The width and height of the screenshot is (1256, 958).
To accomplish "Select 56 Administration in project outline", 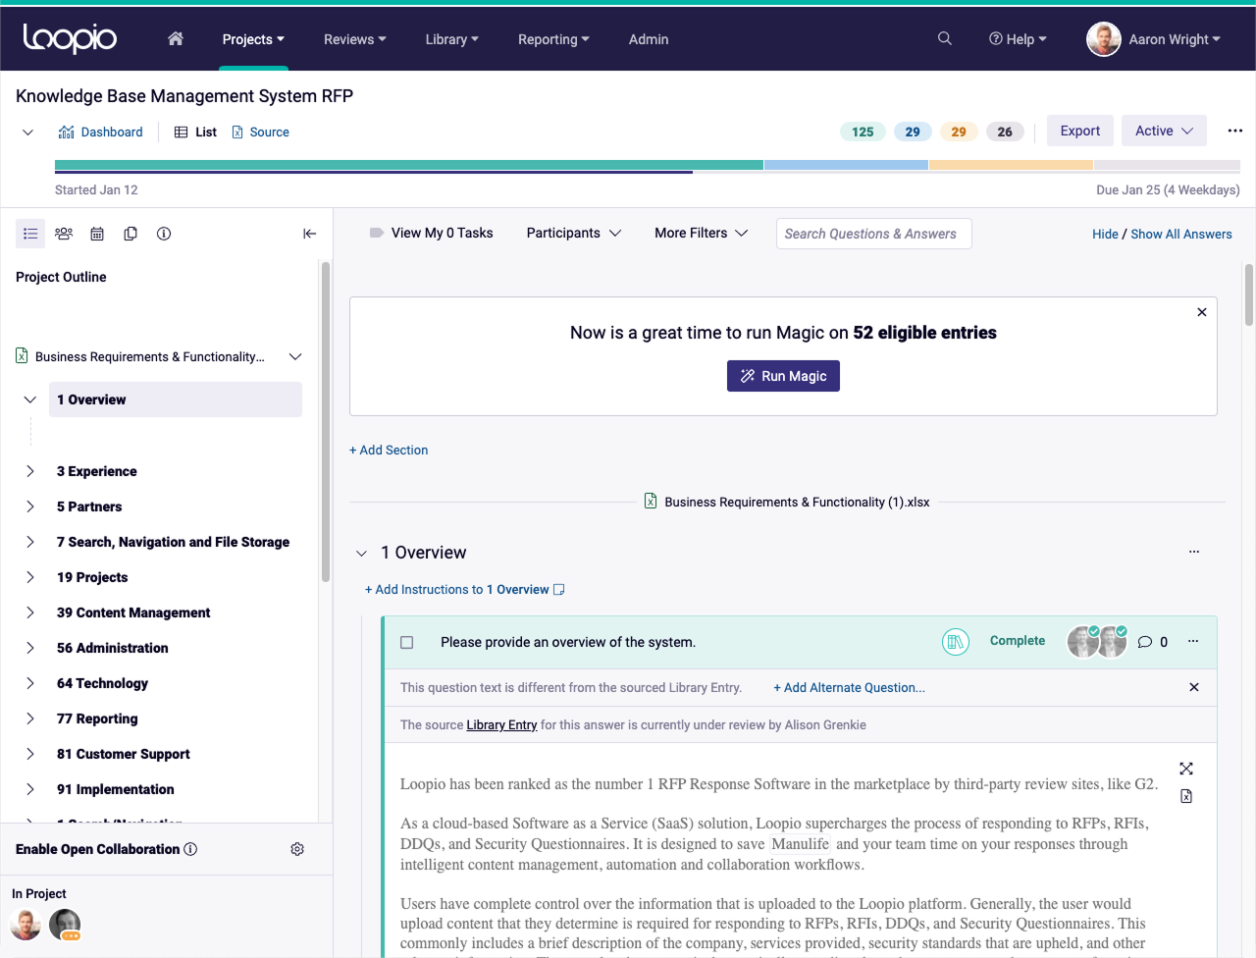I will coord(113,648).
